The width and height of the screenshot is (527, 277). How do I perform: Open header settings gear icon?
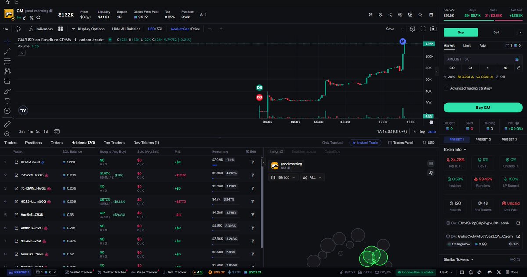[380, 14]
